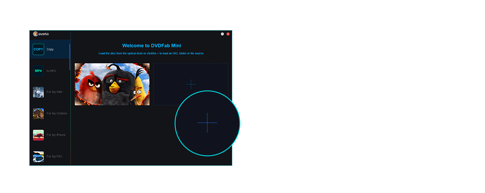The height and width of the screenshot is (193, 485).
Task: Select the COPY mode icon
Action: click(38, 49)
